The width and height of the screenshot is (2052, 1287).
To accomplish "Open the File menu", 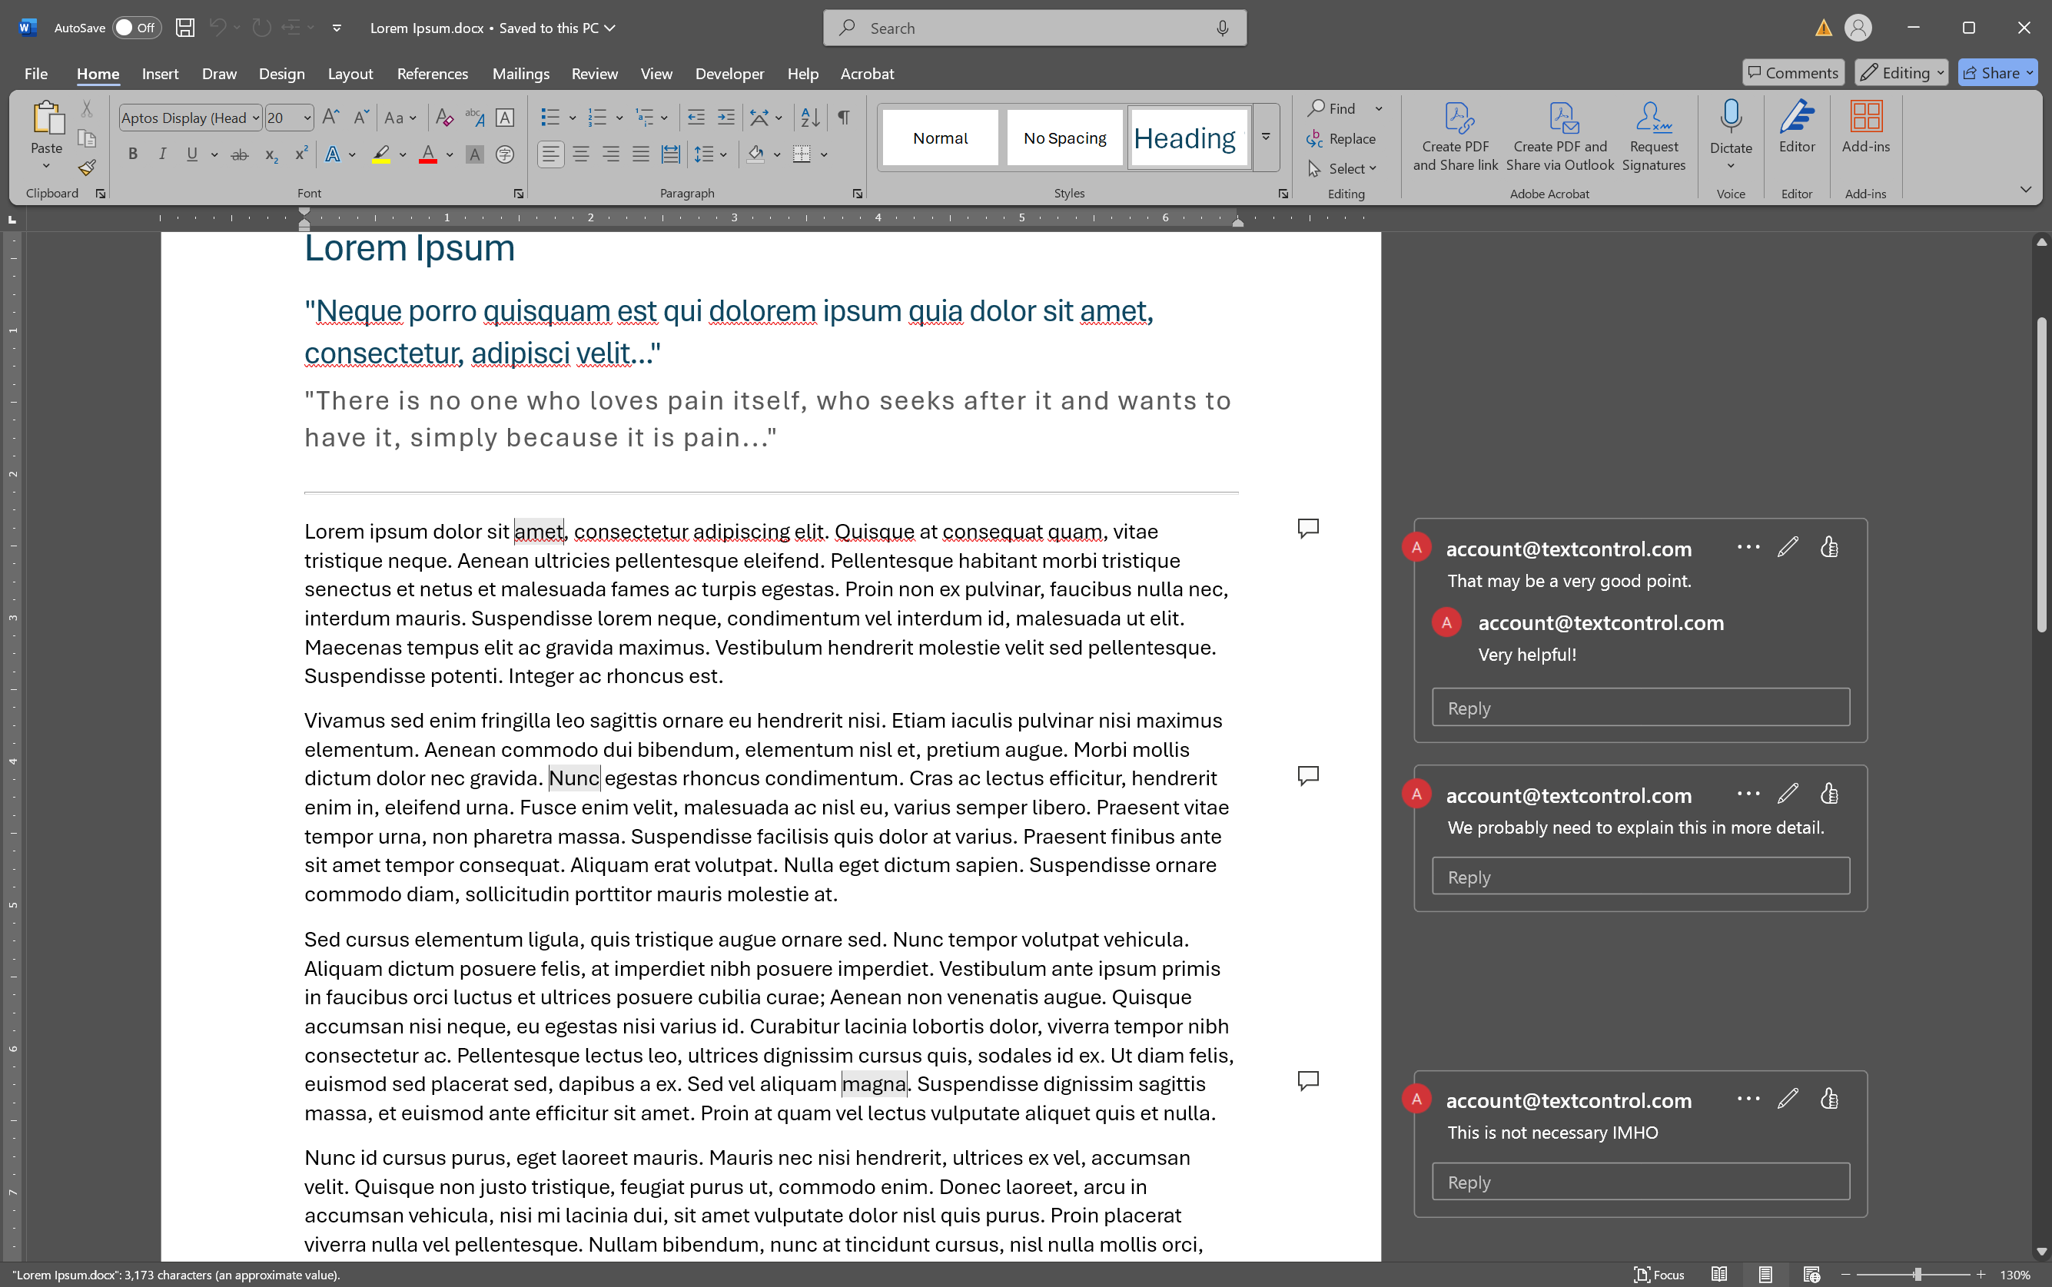I will coord(36,73).
